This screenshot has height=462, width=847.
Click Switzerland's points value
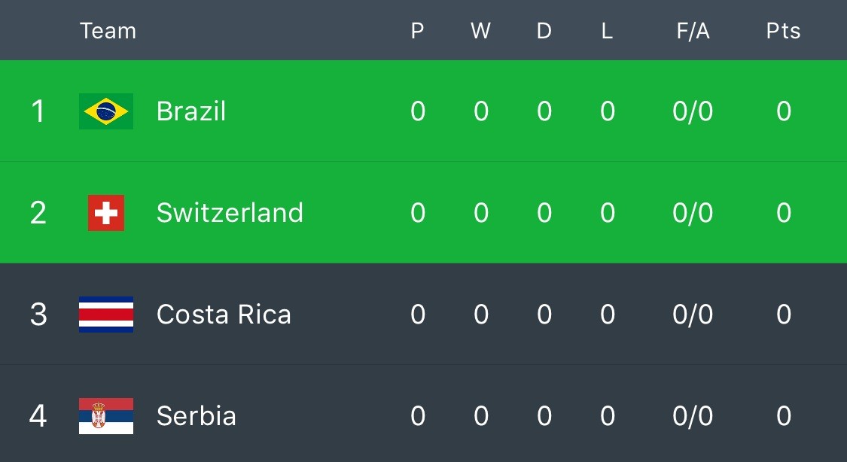(784, 213)
